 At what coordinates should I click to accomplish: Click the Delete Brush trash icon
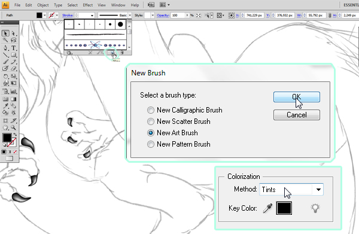(122, 53)
